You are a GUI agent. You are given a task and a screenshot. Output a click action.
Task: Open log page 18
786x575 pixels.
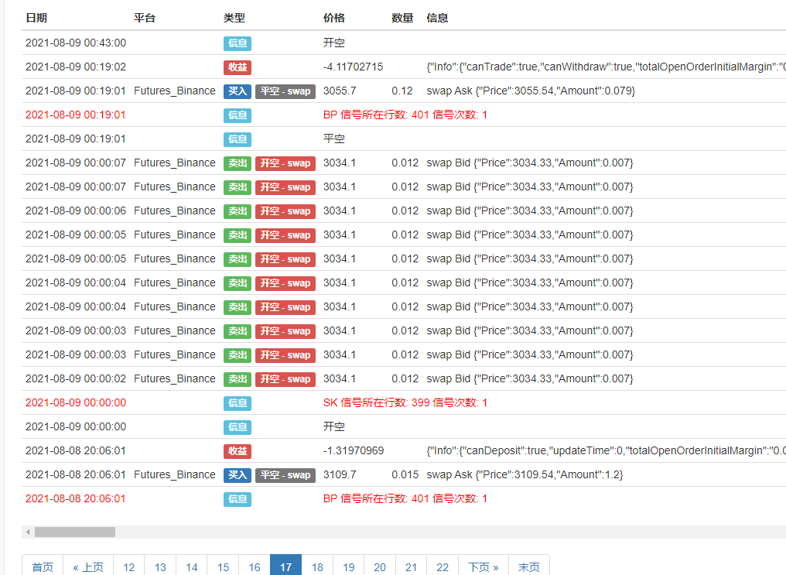[x=317, y=566]
